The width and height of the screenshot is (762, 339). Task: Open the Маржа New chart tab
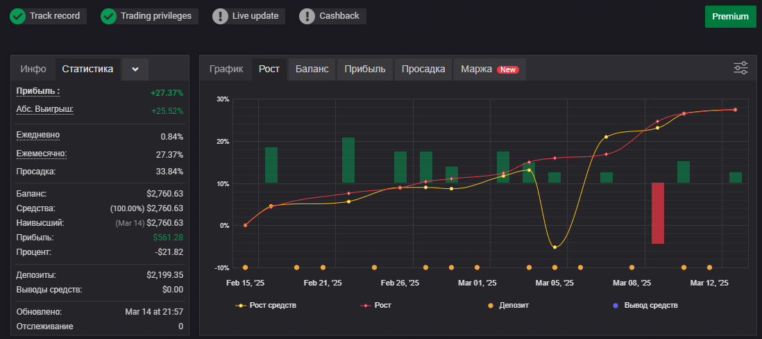tap(490, 69)
